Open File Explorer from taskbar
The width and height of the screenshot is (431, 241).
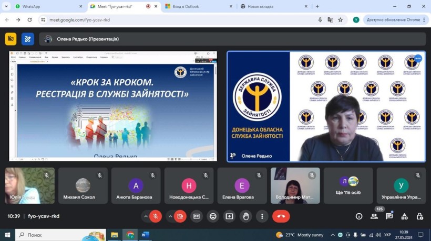click(x=115, y=235)
